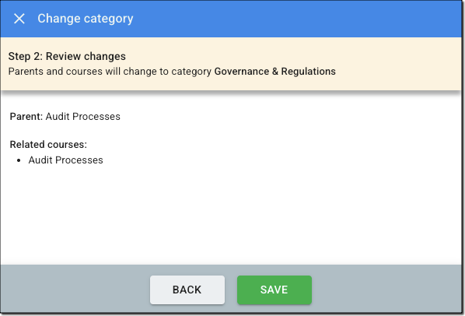The height and width of the screenshot is (316, 465).
Task: Click the bold Governance & Regulations category name
Action: [275, 72]
